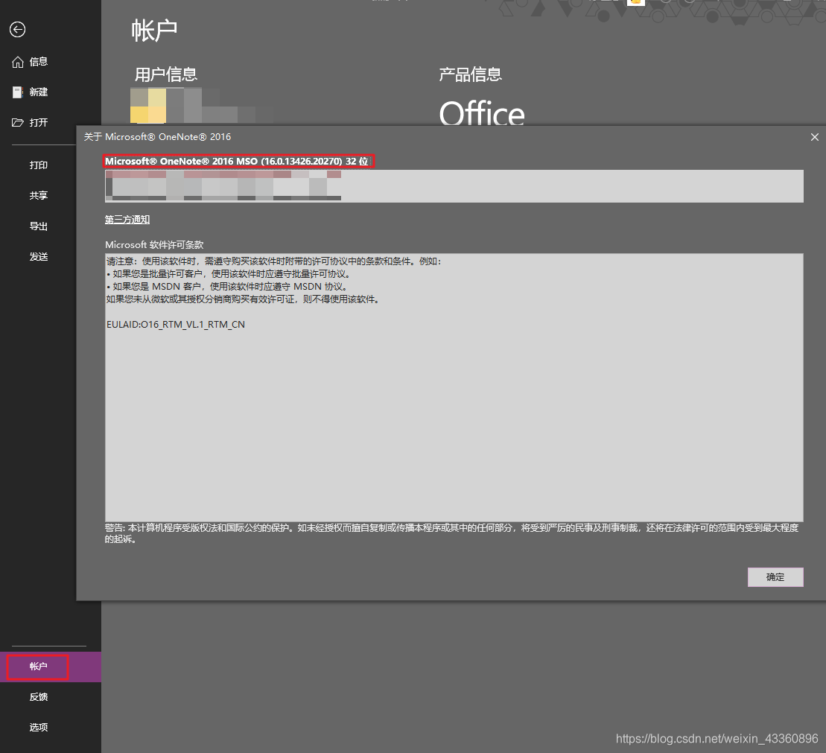Viewport: 826px width, 753px height.
Task: Open the 导出 menu item
Action: [x=39, y=226]
